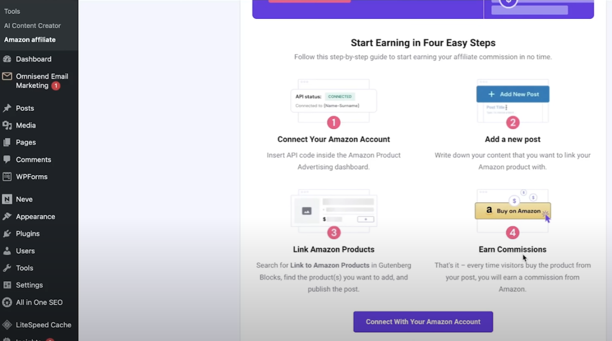This screenshot has height=341, width=612.
Task: Click the Omnisend notification badge
Action: 56,86
